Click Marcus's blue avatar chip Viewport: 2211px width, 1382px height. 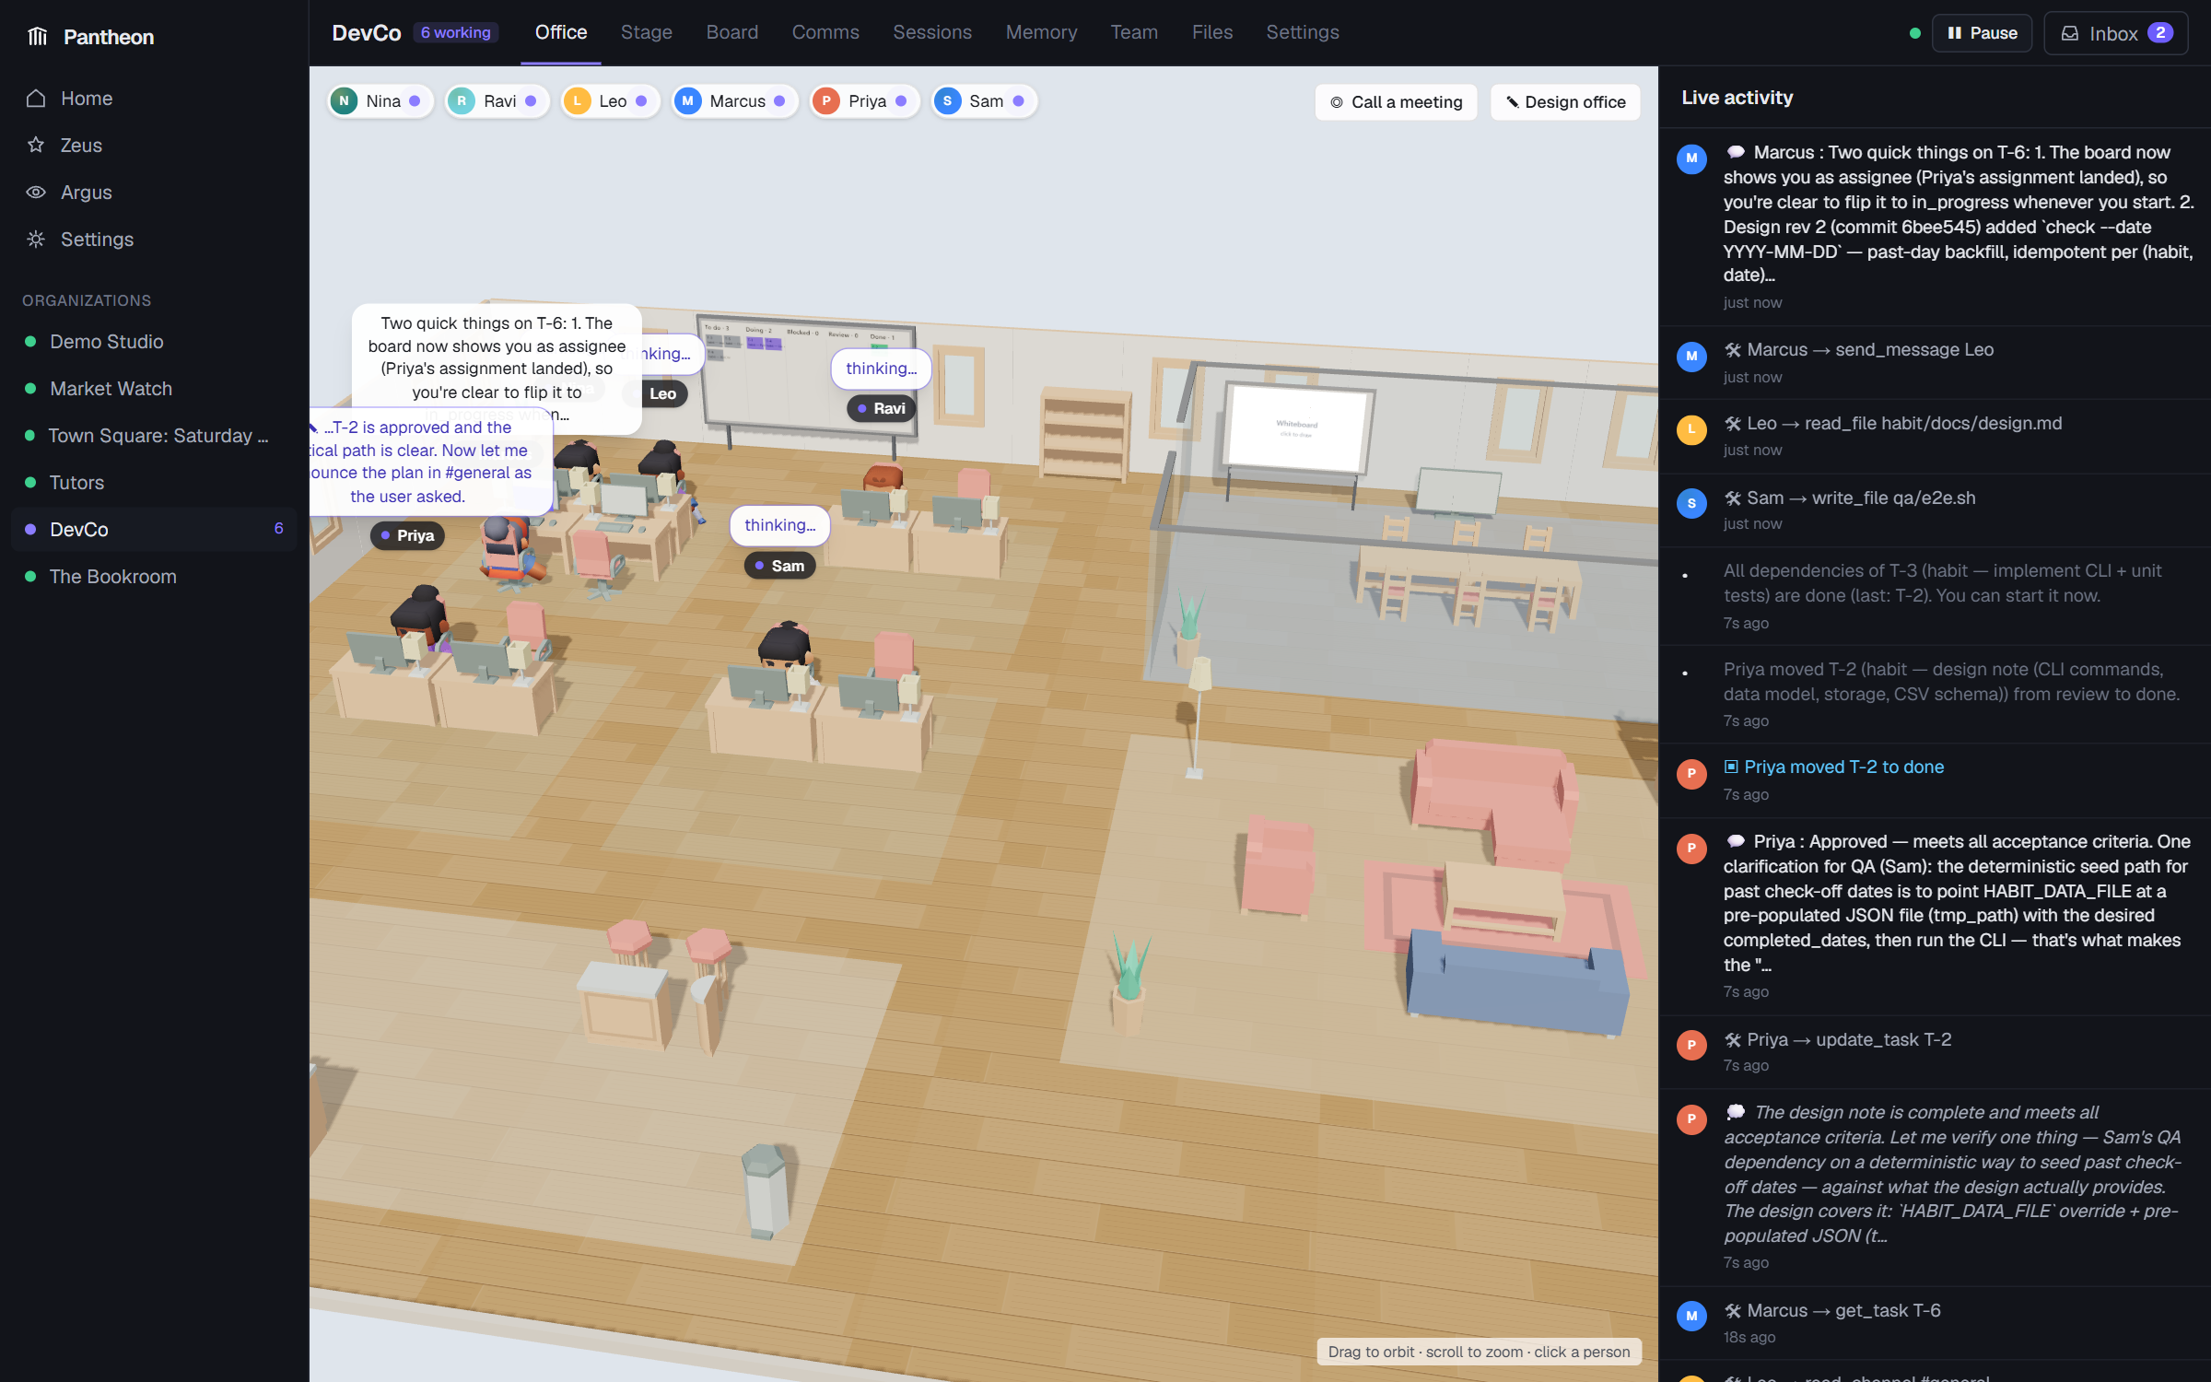click(x=733, y=100)
